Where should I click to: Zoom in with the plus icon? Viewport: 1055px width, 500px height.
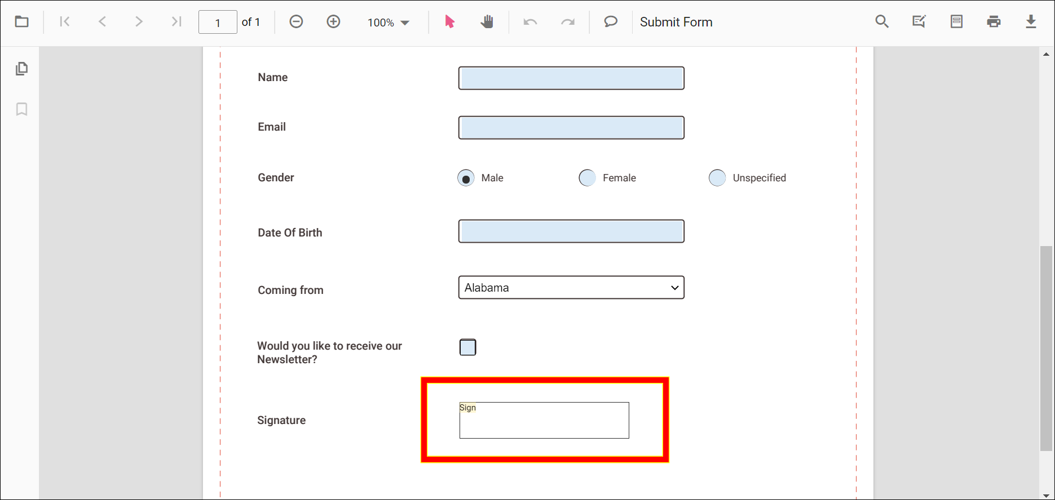click(x=333, y=22)
